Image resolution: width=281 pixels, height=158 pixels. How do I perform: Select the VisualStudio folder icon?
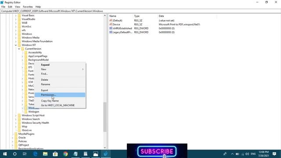coord(19,19)
